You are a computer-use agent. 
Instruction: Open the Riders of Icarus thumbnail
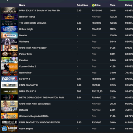9,17
